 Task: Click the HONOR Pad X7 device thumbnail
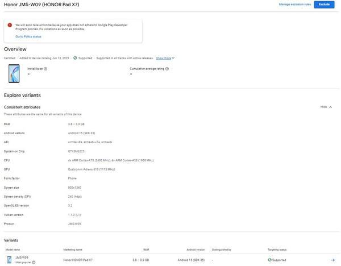point(14,73)
